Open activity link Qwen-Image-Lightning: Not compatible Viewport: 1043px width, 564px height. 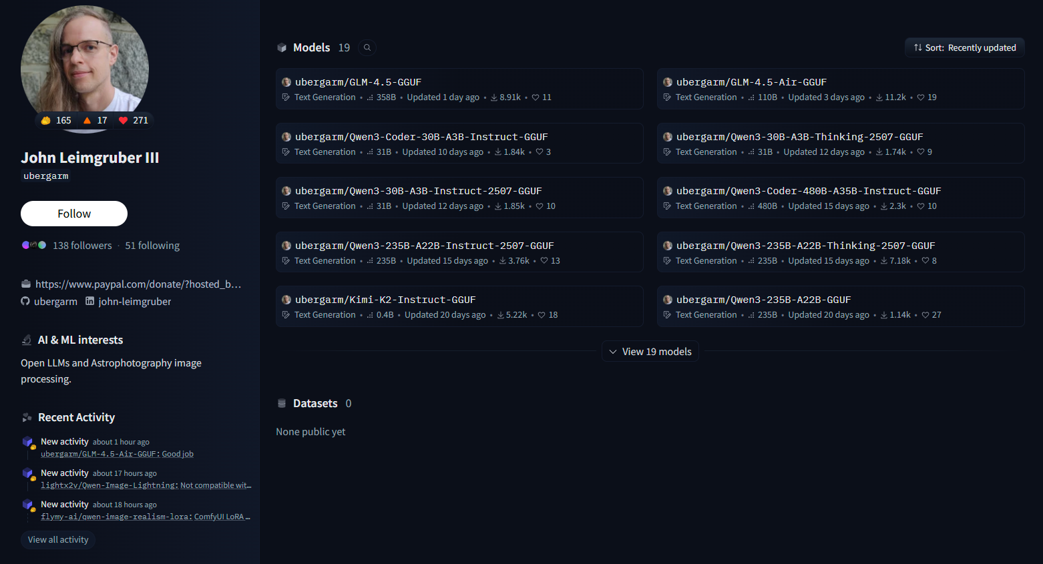click(x=146, y=485)
